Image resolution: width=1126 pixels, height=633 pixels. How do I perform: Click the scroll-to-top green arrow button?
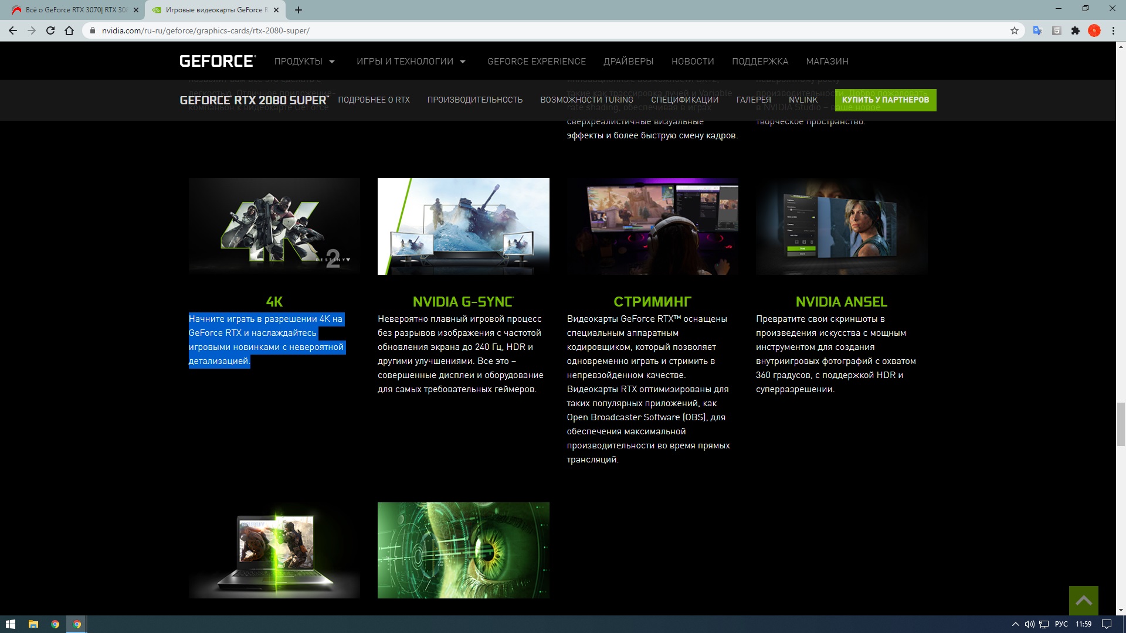pyautogui.click(x=1083, y=600)
